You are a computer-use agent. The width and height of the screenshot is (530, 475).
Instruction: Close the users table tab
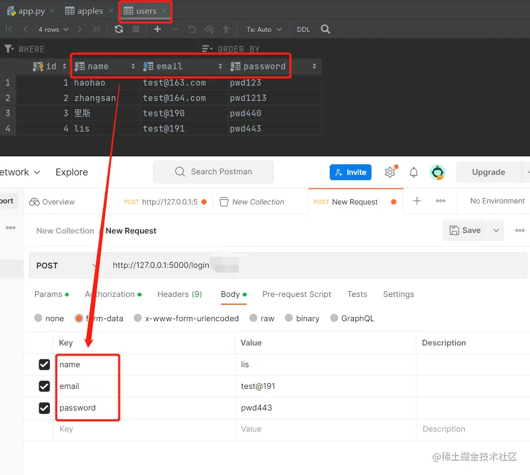164,11
